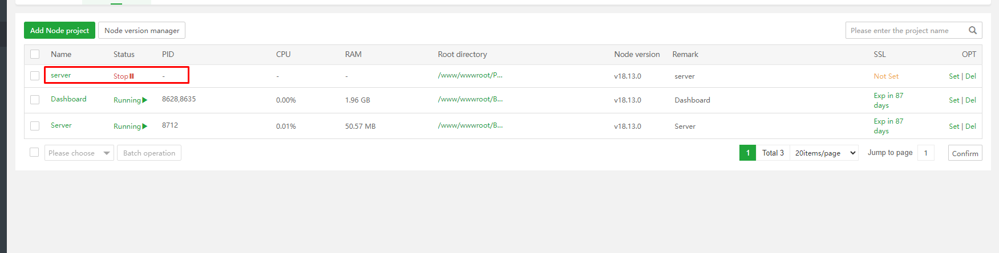
Task: Click the Running play icon for Server
Action: click(145, 126)
